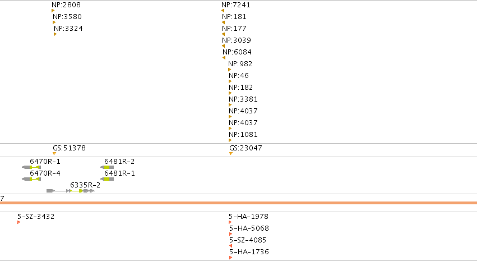Click the arrow marker beneath NP:7241
The image size is (477, 261).
click(223, 11)
